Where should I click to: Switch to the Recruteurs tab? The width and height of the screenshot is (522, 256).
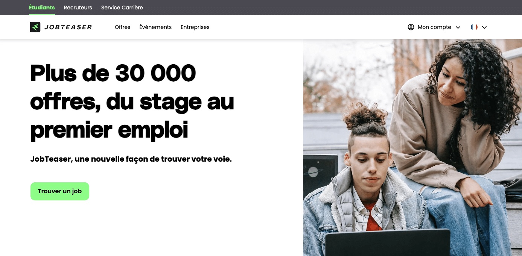tap(78, 8)
